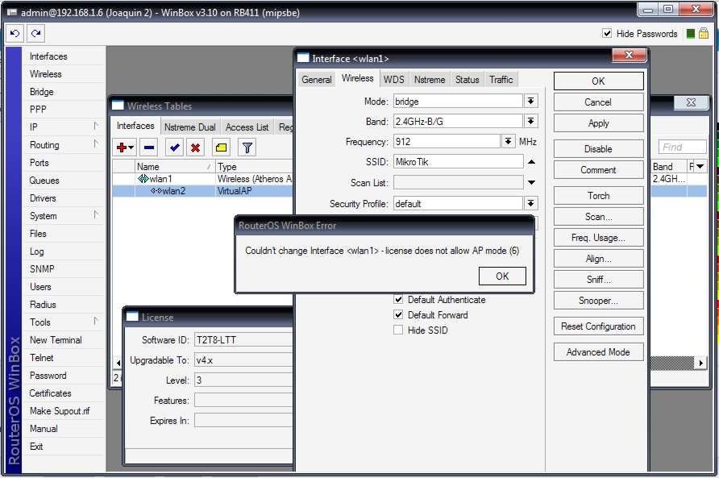
Task: Select the wlan2 row in Wireless Tables
Action: pyautogui.click(x=202, y=191)
